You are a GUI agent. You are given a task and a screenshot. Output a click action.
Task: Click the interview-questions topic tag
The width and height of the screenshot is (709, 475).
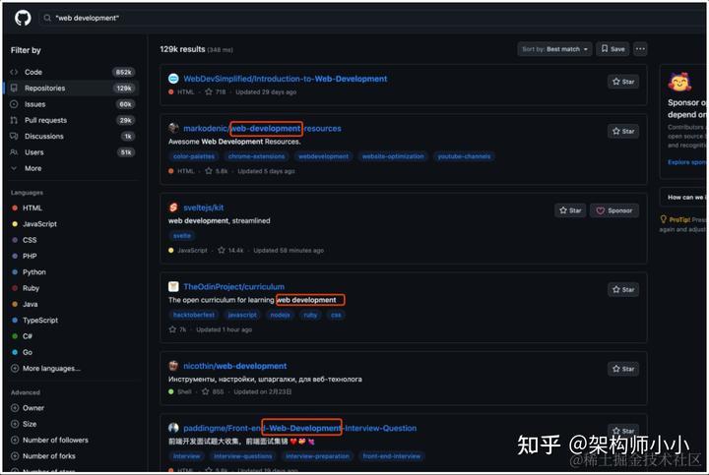(243, 456)
